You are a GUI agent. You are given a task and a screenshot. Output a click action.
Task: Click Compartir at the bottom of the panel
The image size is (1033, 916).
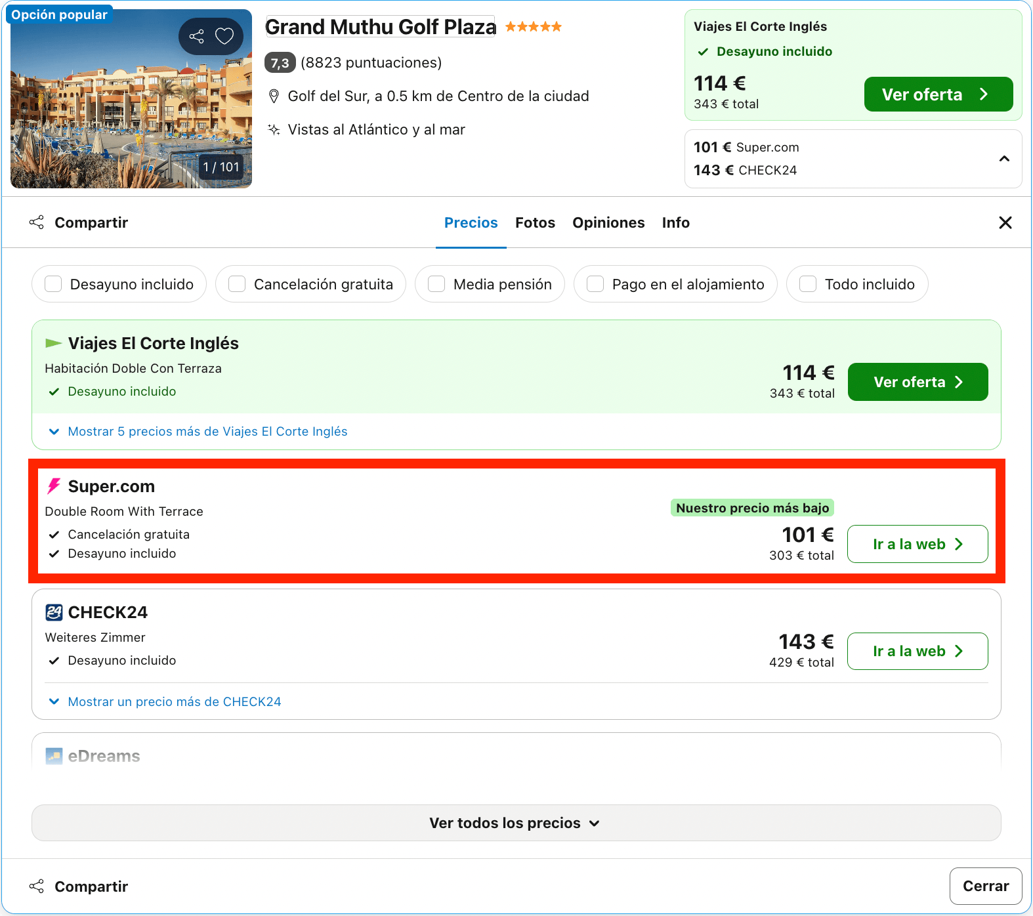79,886
